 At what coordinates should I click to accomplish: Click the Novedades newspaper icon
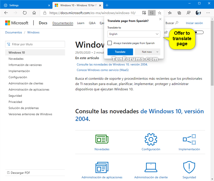click(102, 139)
